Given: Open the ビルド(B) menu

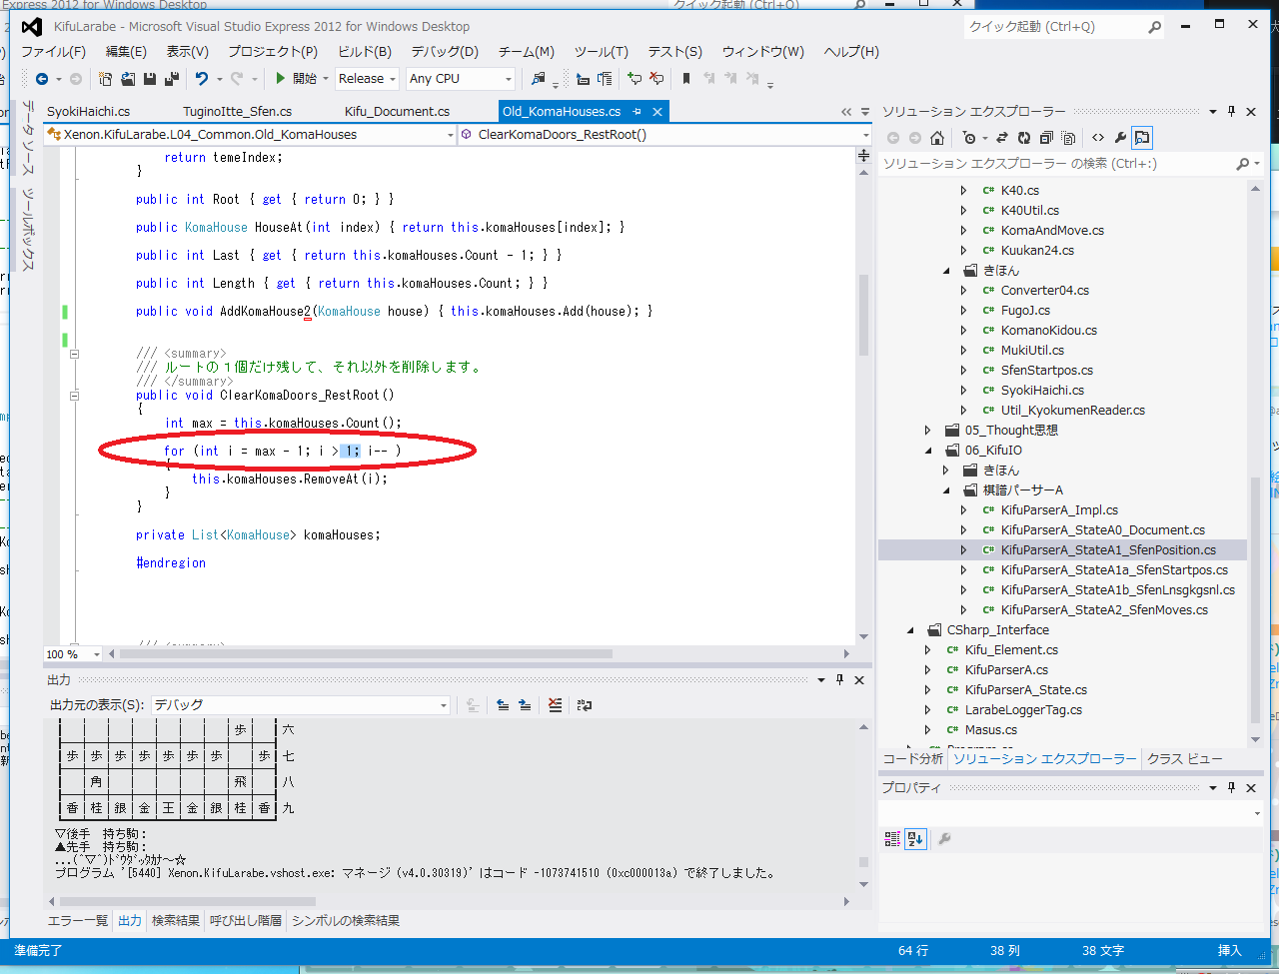Looking at the screenshot, I should pos(364,52).
